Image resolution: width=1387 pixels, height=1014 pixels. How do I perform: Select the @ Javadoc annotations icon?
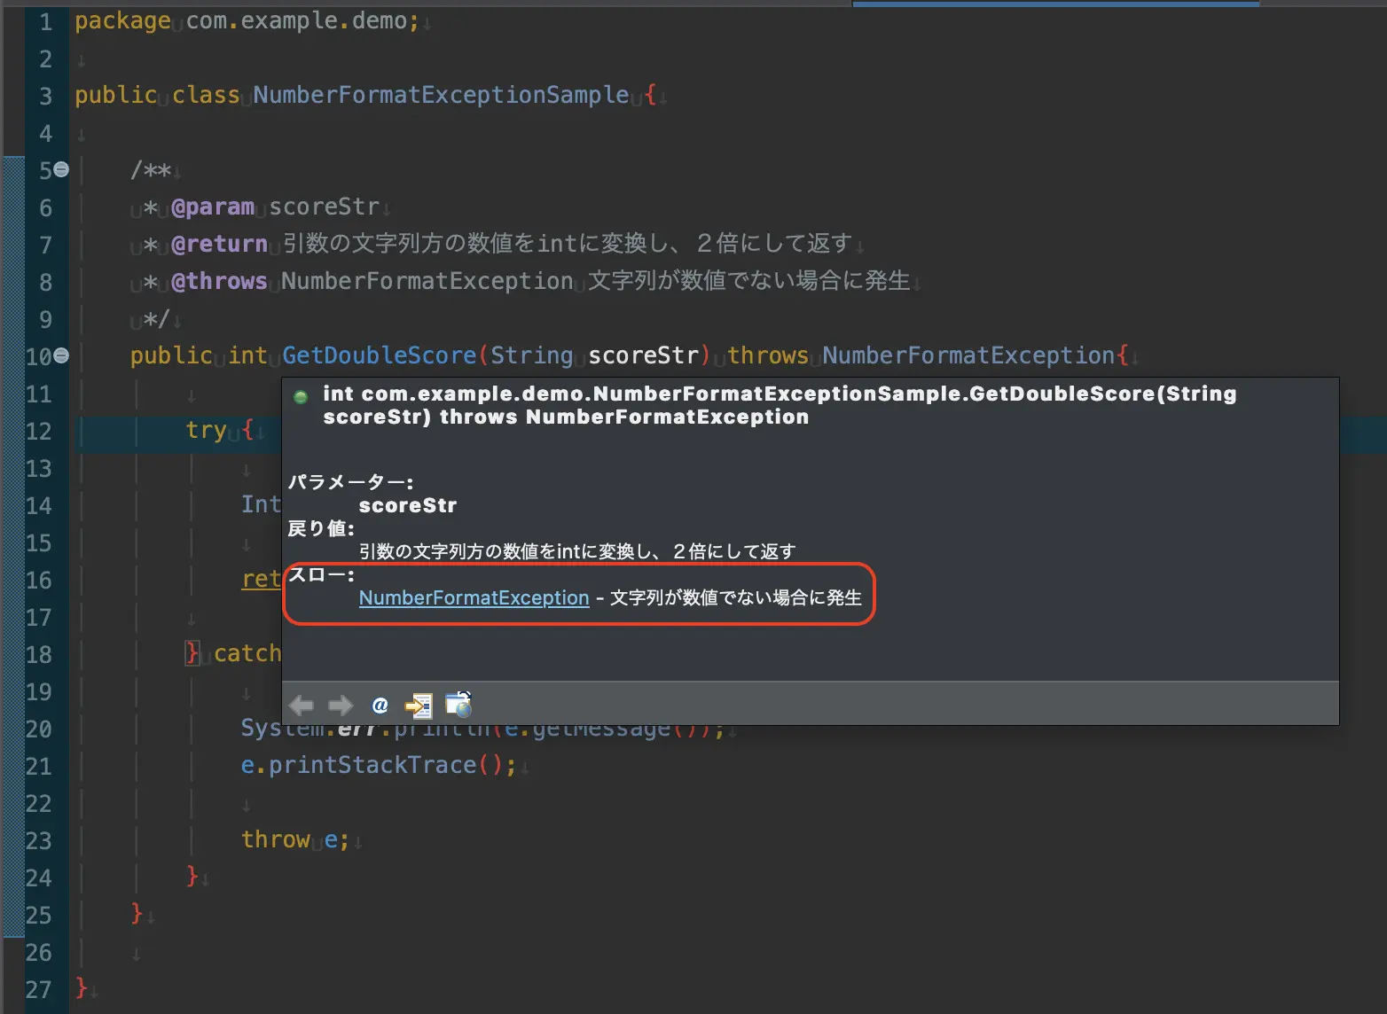tap(380, 706)
